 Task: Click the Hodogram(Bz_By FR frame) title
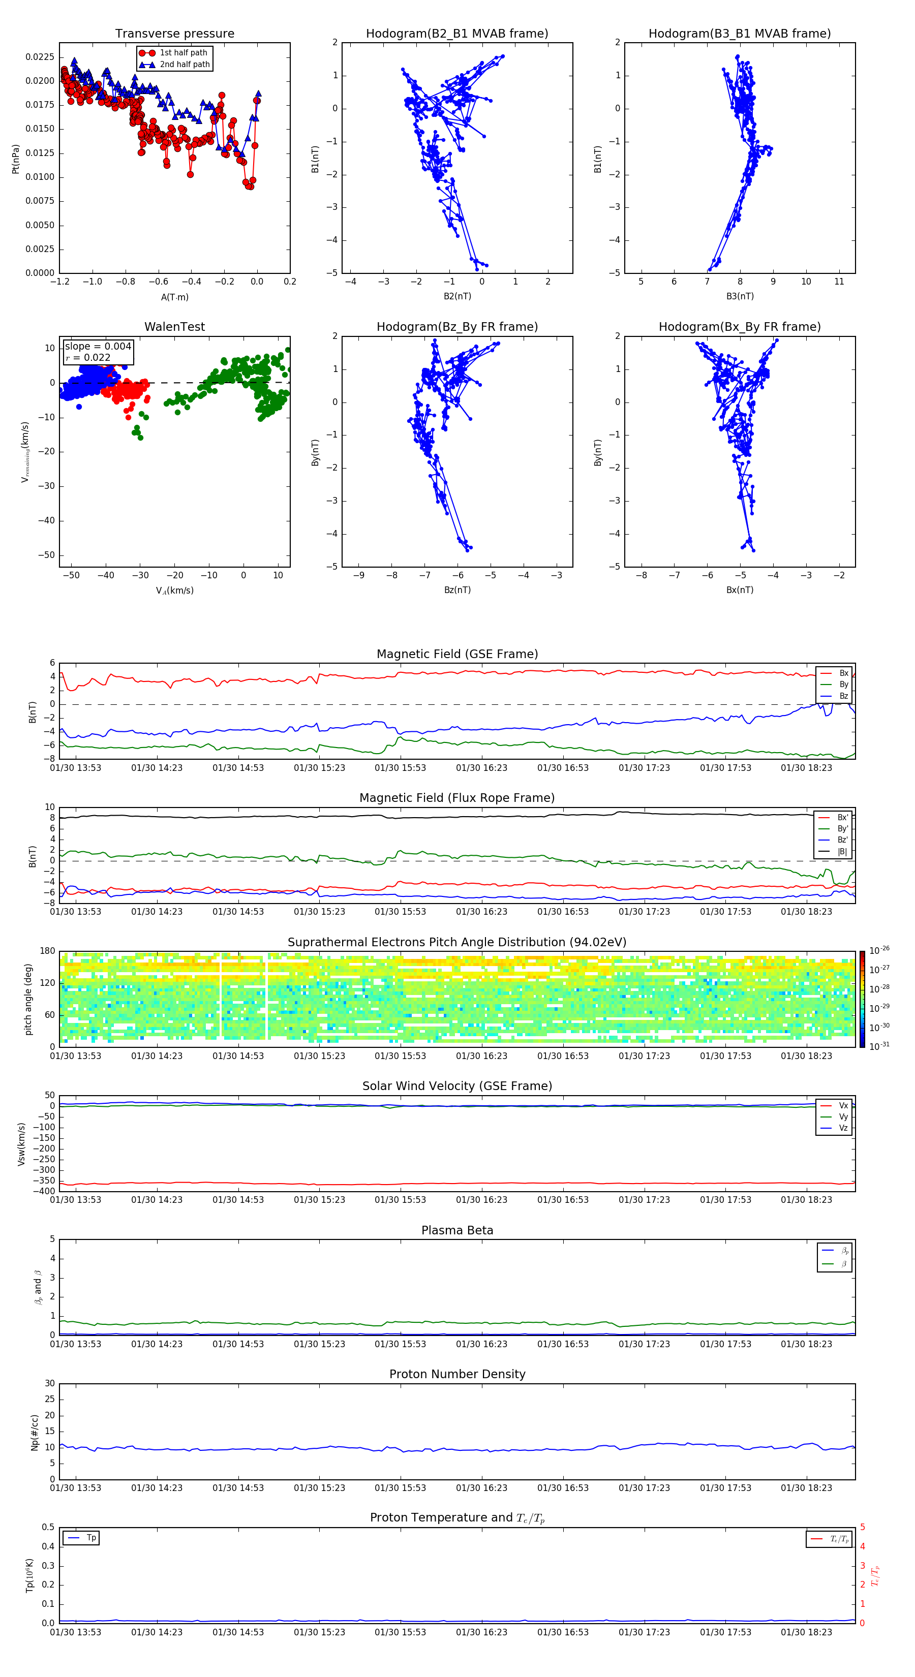point(456,327)
